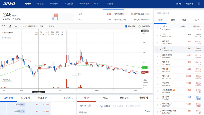Switch to the 매도 tab
The height and width of the screenshot is (115, 204).
(x=106, y=98)
